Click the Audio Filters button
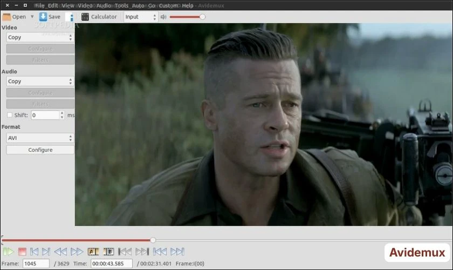The height and width of the screenshot is (270, 453). pos(40,104)
